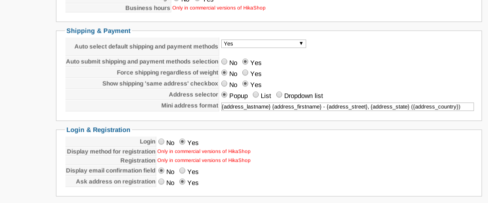Image resolution: width=488 pixels, height=203 pixels.
Task: Choose No for shipping 'same address' checkbox
Action: 225,84
